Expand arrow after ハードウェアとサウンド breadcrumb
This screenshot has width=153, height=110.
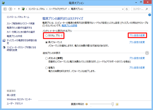click(x=69, y=9)
